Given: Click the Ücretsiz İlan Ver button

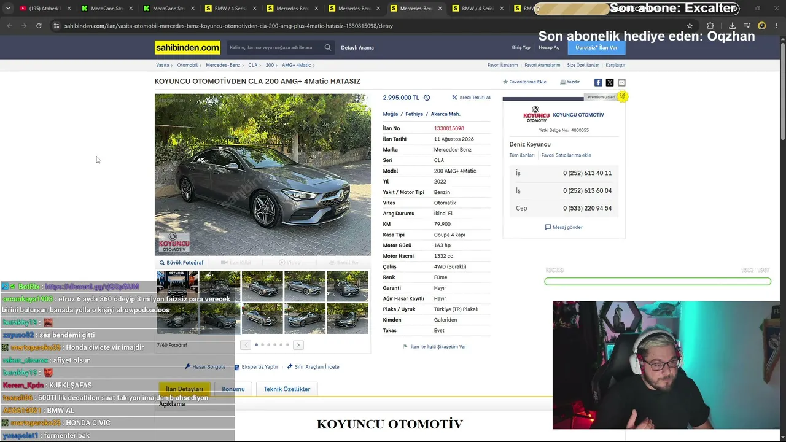Looking at the screenshot, I should (596, 47).
